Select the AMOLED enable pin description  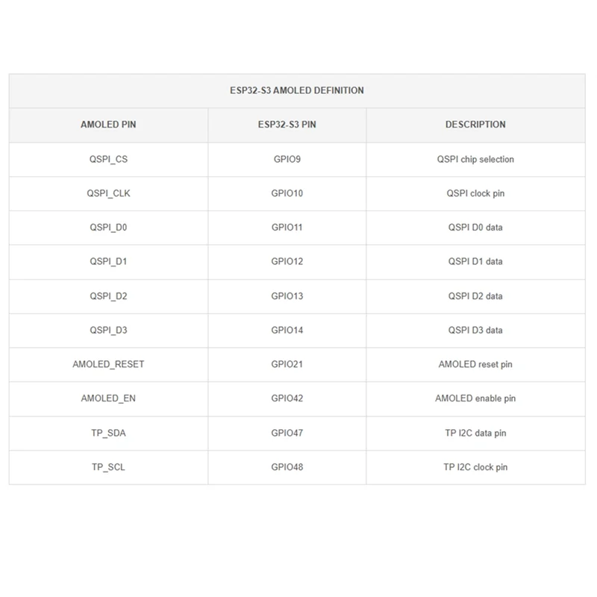475,398
